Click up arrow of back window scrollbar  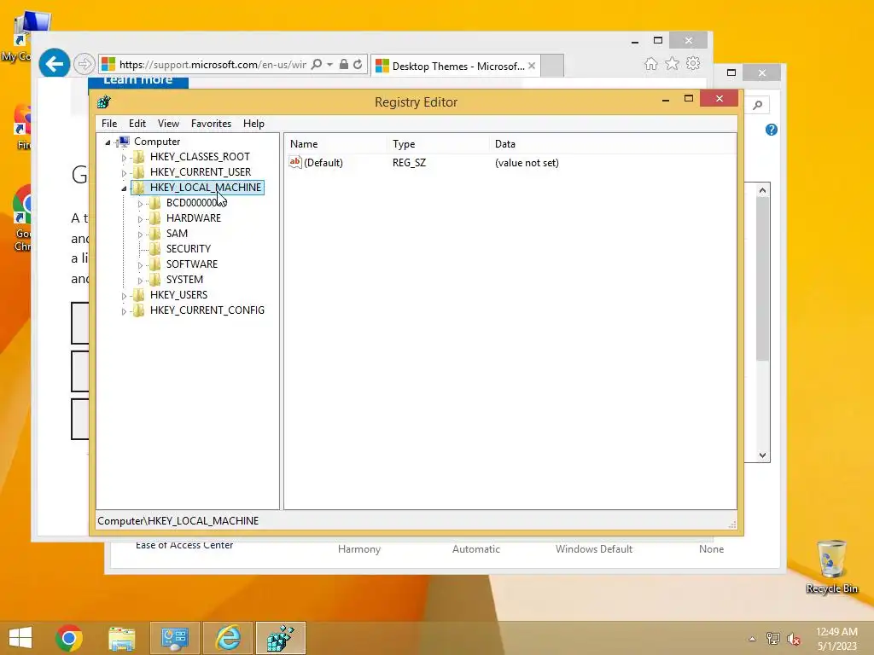pos(762,190)
